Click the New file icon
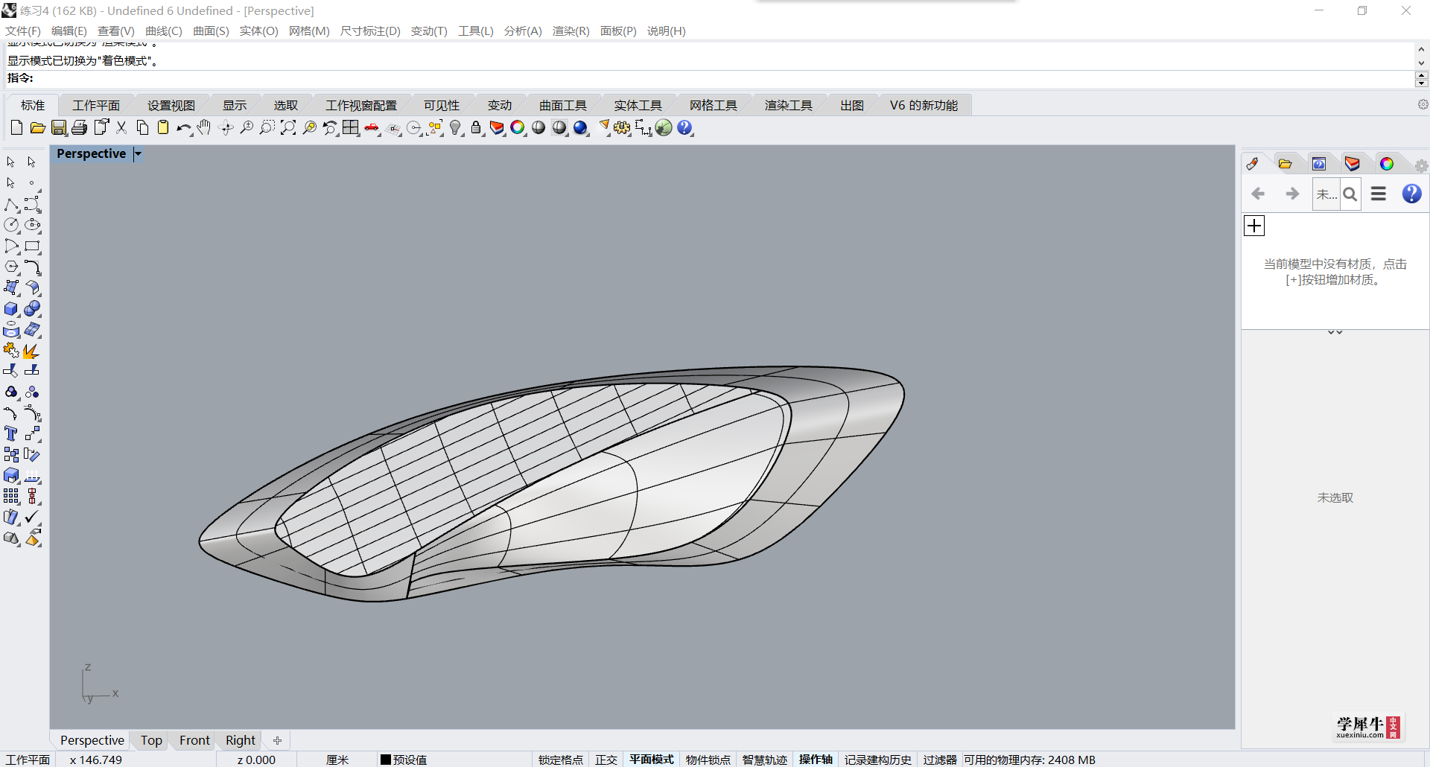 click(16, 128)
